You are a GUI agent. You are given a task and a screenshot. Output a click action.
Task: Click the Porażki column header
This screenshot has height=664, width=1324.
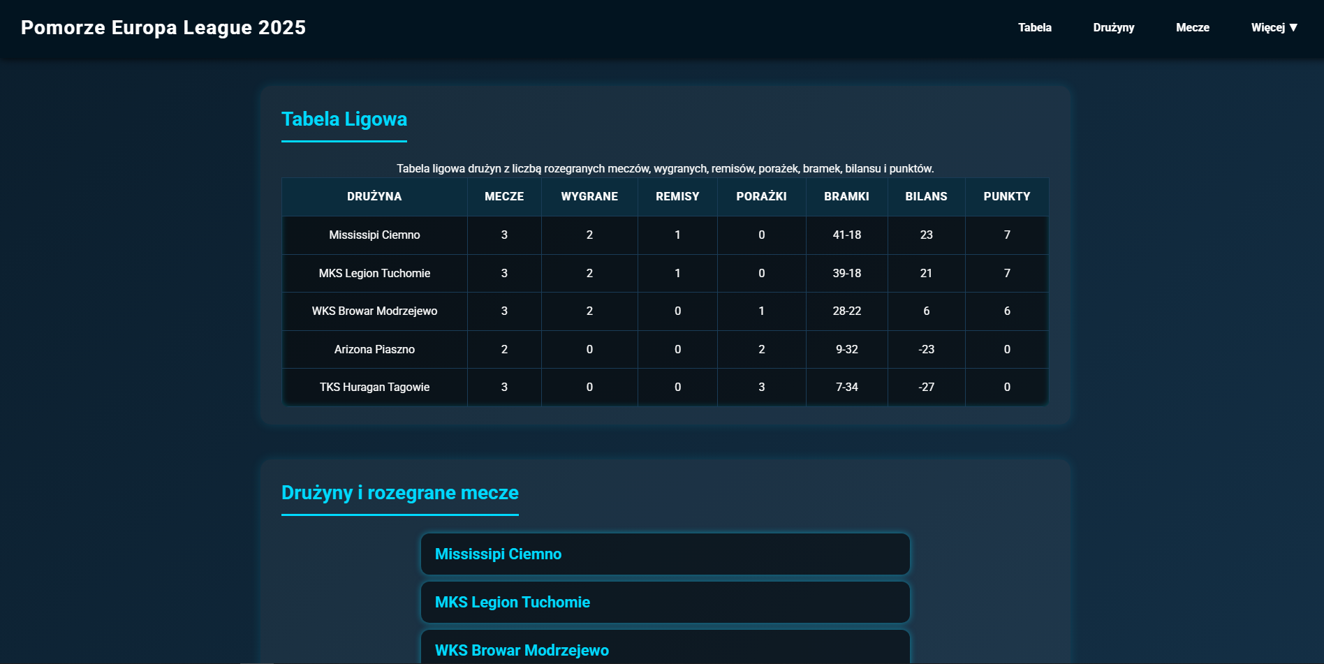point(761,197)
